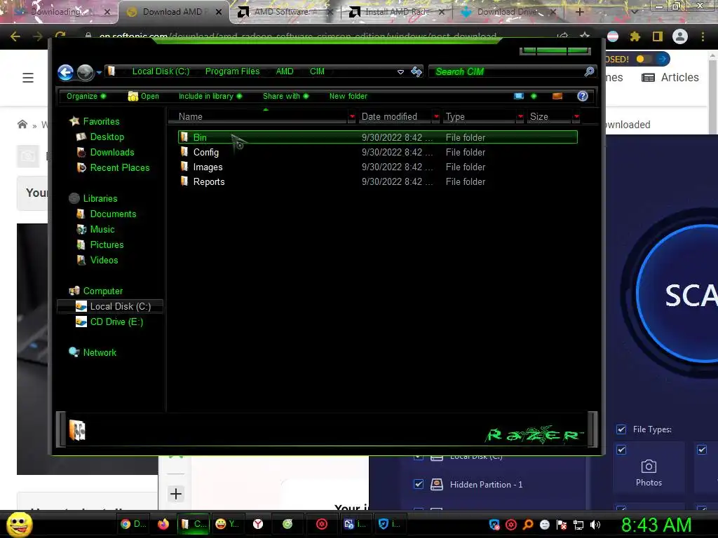
Task: Select the Images folder
Action: pyautogui.click(x=378, y=167)
